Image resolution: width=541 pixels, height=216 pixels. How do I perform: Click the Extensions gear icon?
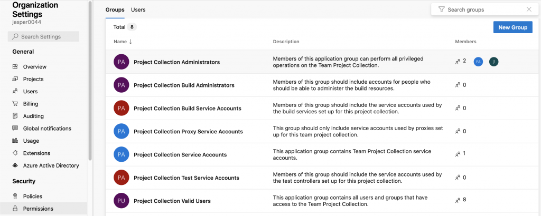[x=15, y=153]
